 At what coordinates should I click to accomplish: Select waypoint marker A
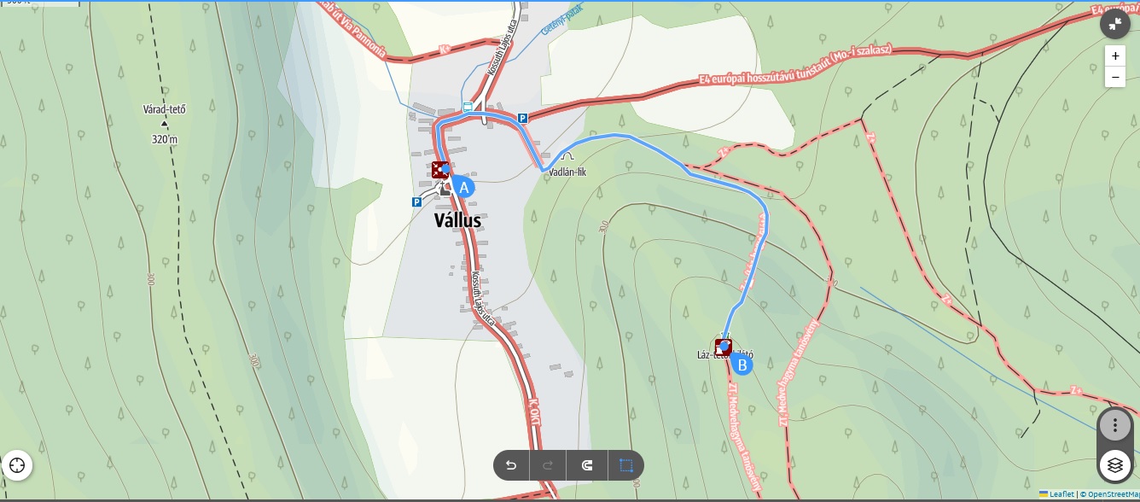click(x=463, y=187)
